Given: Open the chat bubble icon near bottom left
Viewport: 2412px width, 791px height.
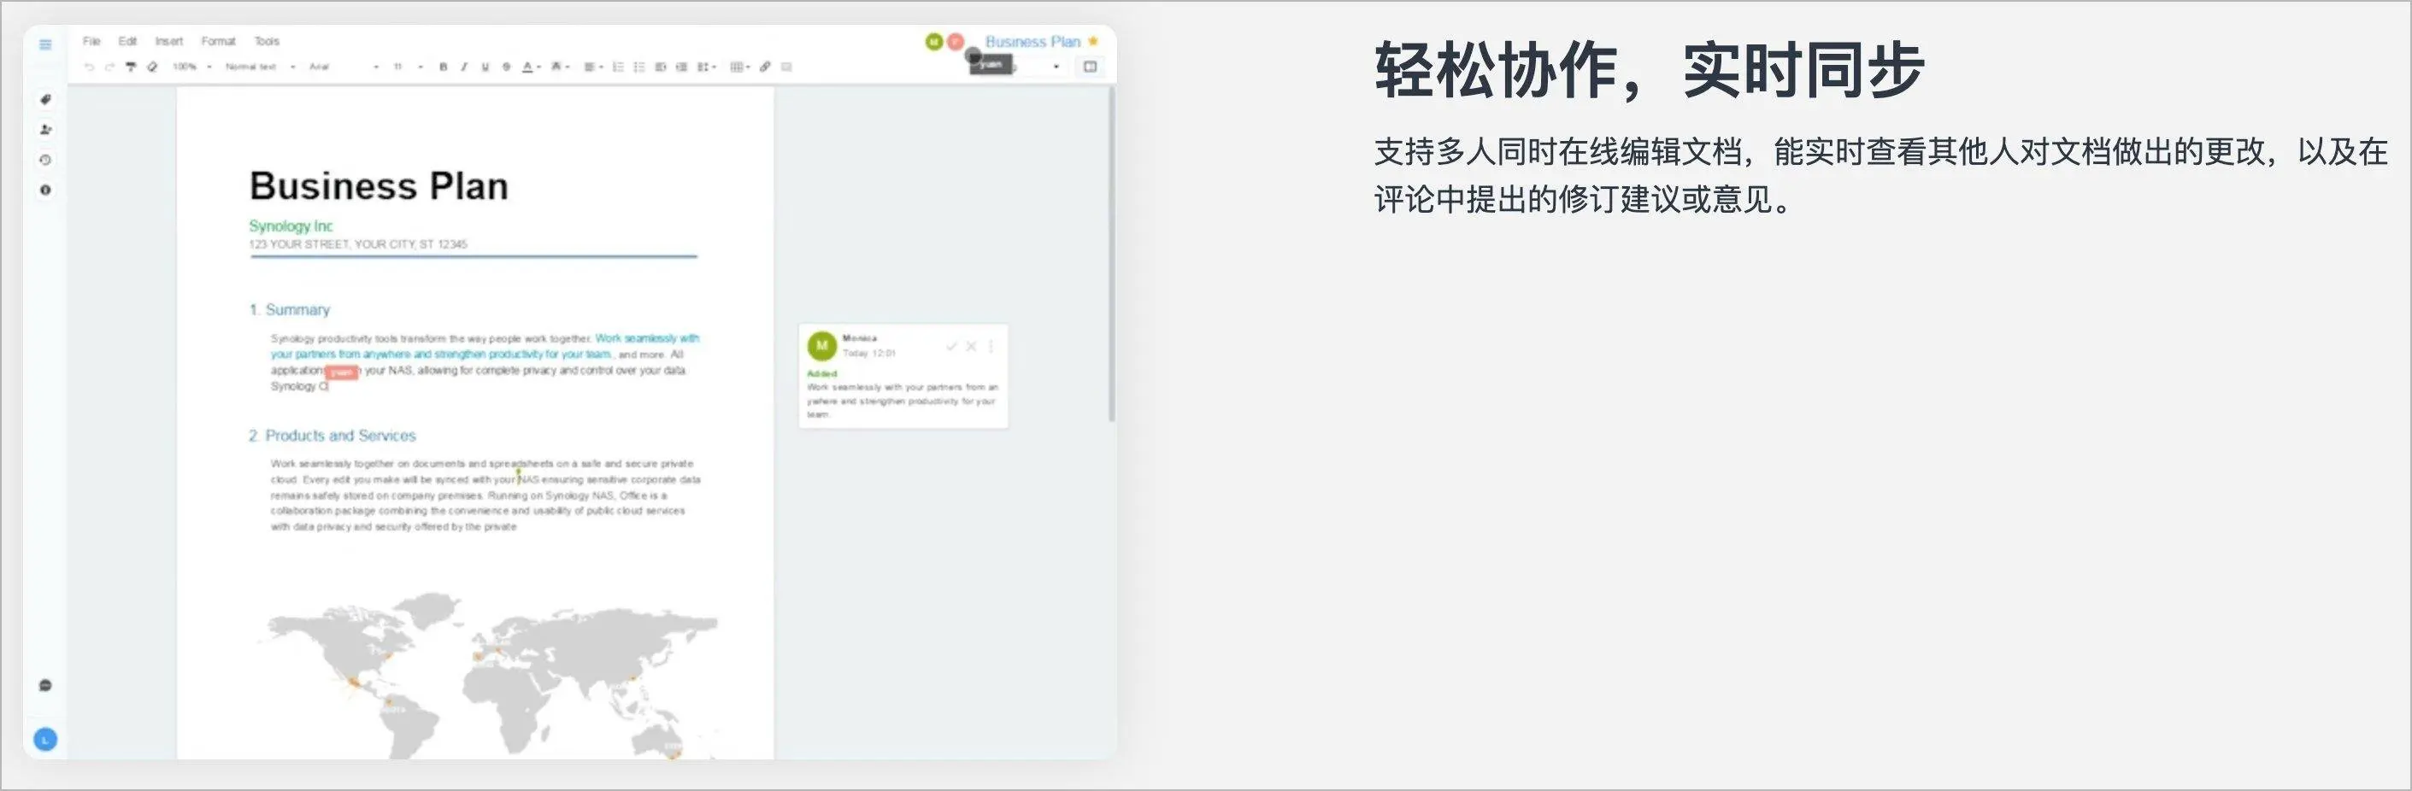Looking at the screenshot, I should pos(45,684).
